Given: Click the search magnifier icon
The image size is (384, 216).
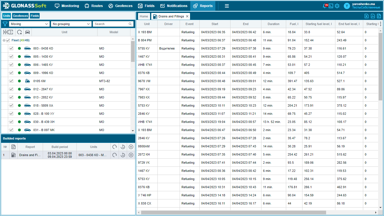Looking at the screenshot, I should click(130, 24).
